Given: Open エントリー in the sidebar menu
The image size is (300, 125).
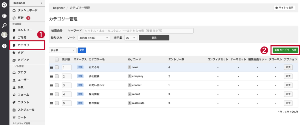Looking at the screenshot, I should 25,30.
